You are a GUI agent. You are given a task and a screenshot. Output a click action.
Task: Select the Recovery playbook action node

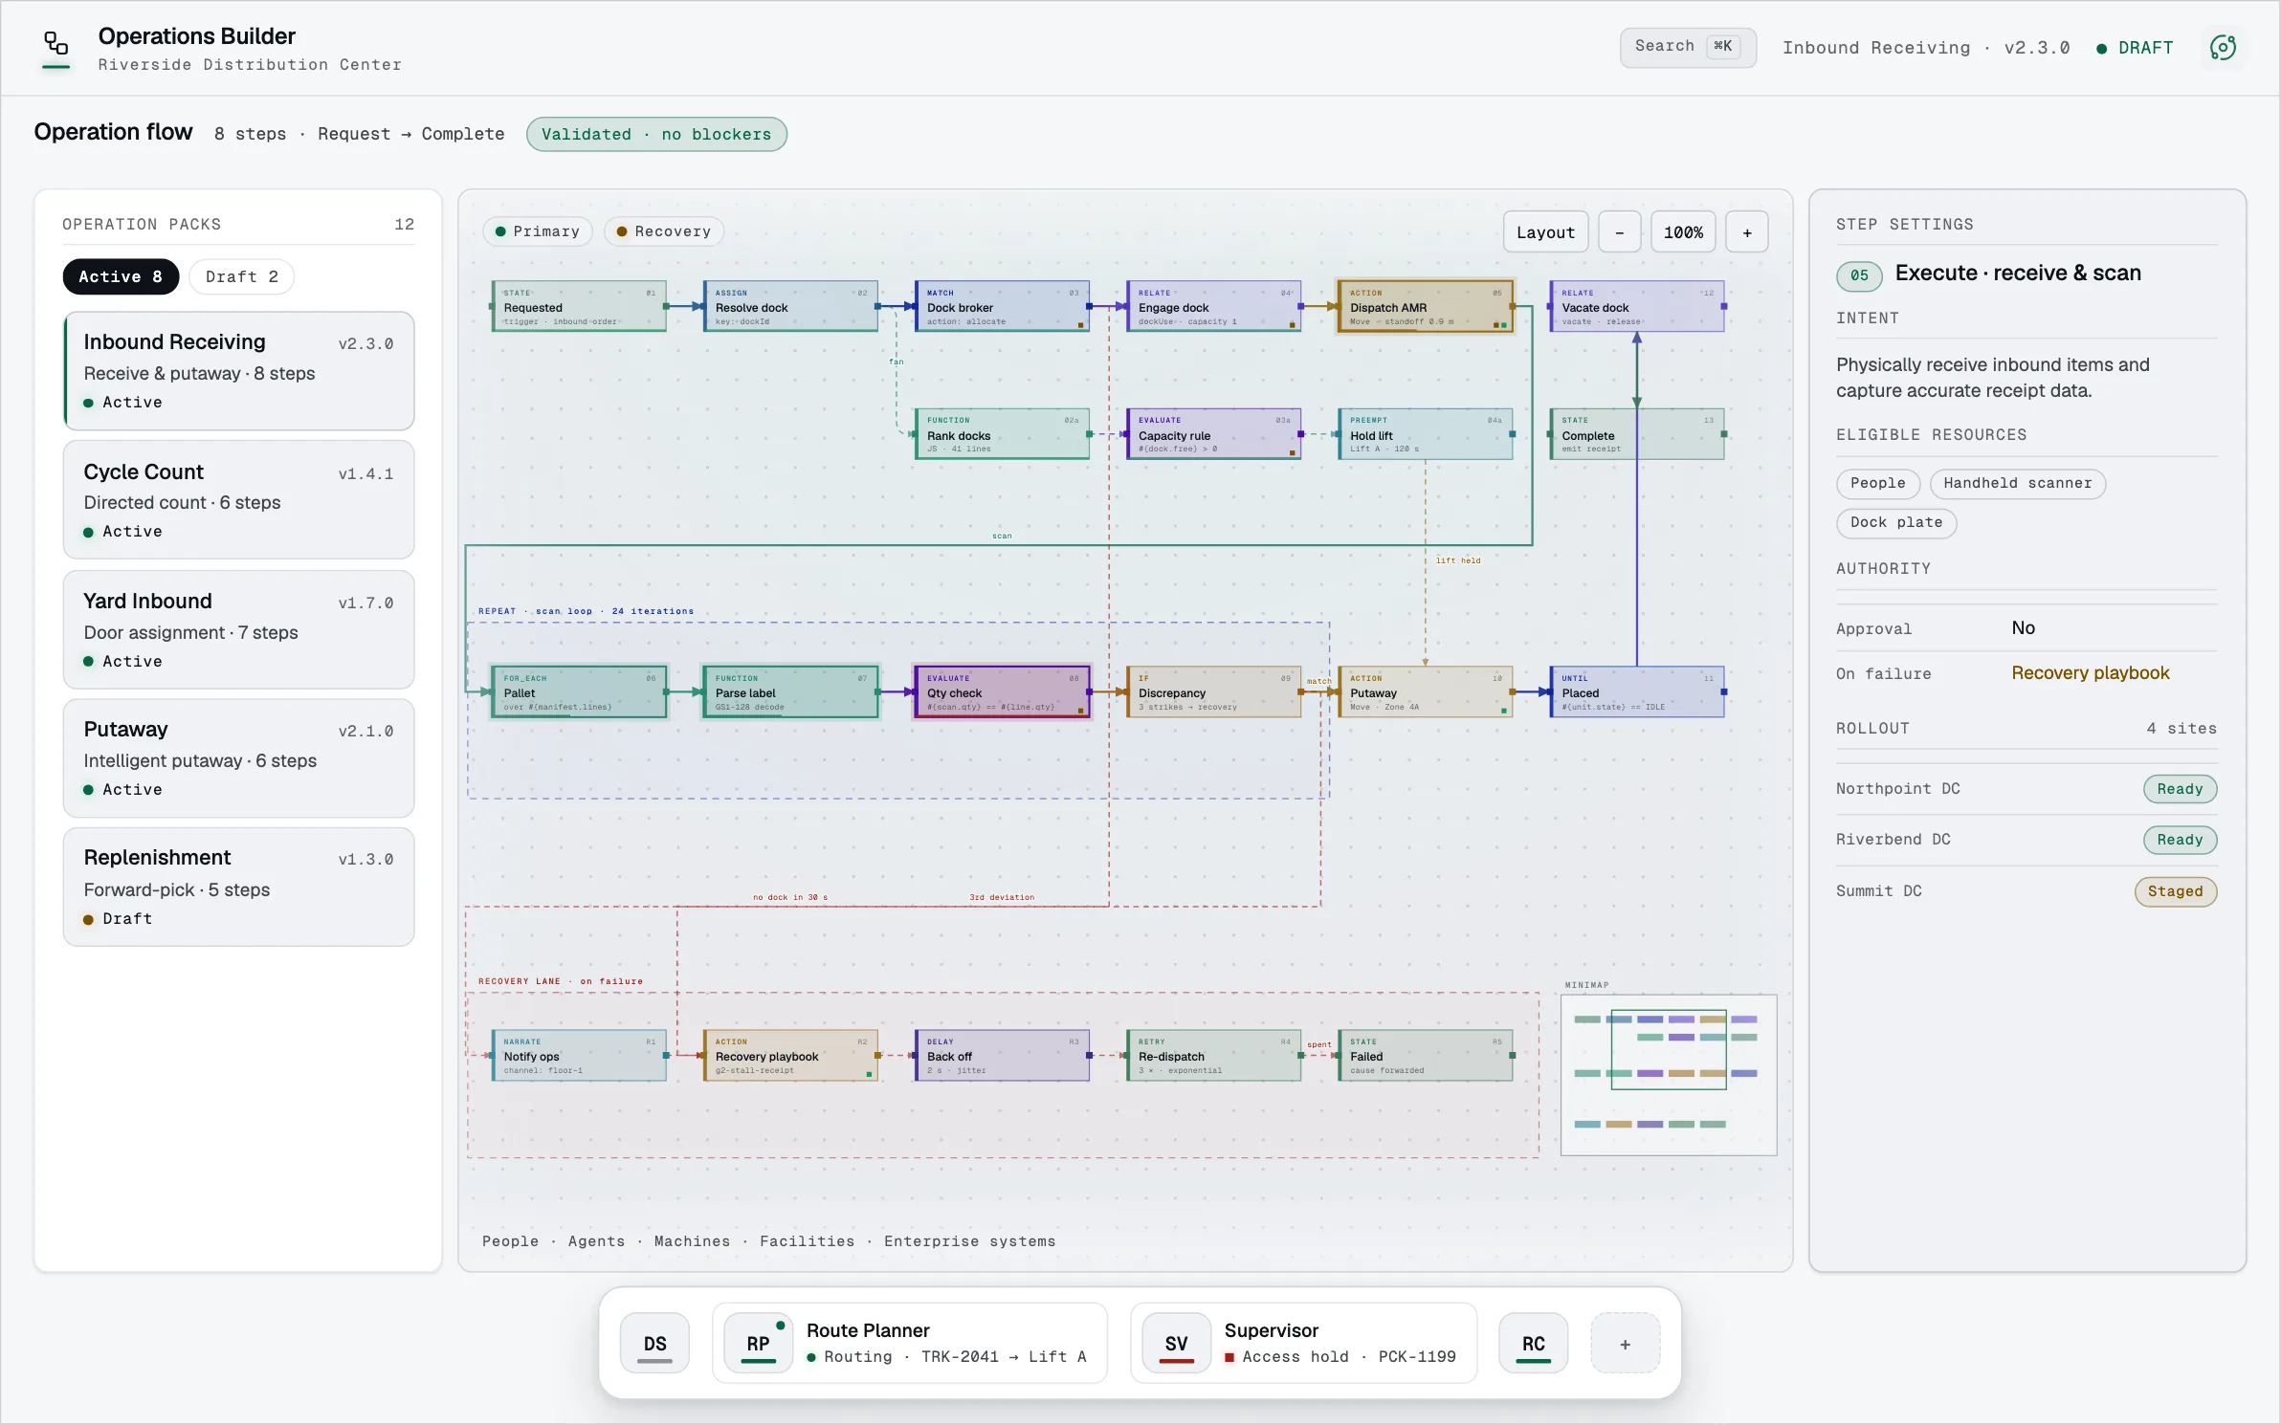tap(790, 1055)
